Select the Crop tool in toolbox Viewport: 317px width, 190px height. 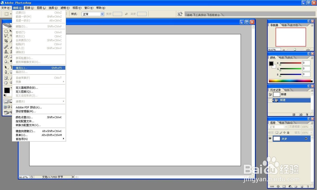6,41
